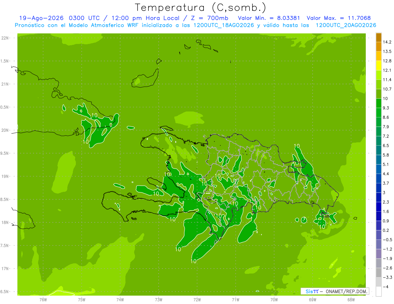Click the dark orange swatch above 14.2
The image size is (394, 304).
coord(379,37)
